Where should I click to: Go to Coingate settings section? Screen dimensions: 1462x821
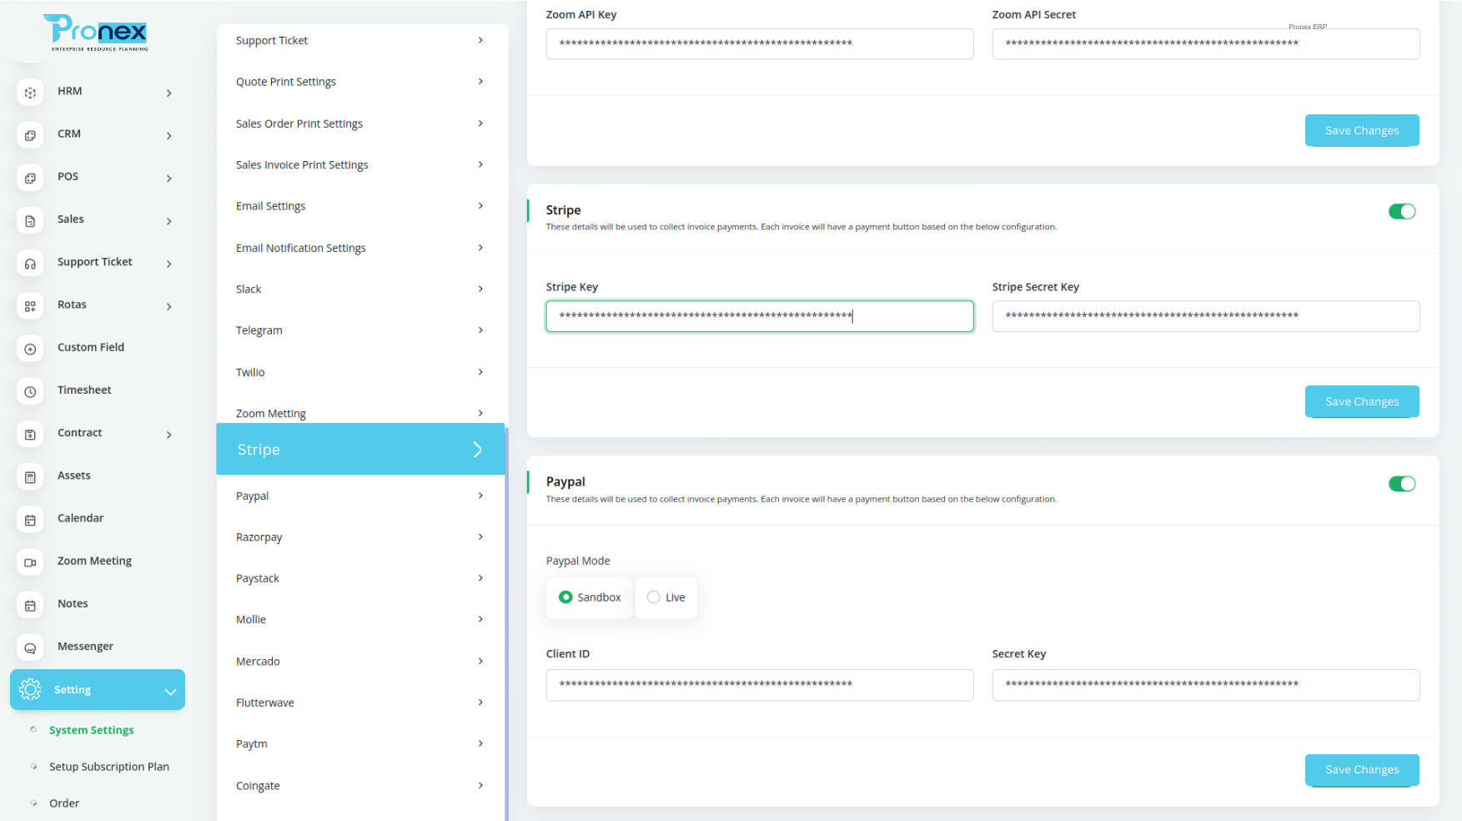click(360, 785)
